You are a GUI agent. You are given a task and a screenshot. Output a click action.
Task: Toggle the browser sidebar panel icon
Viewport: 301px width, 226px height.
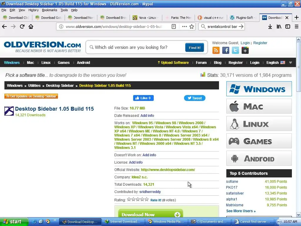(x=288, y=26)
